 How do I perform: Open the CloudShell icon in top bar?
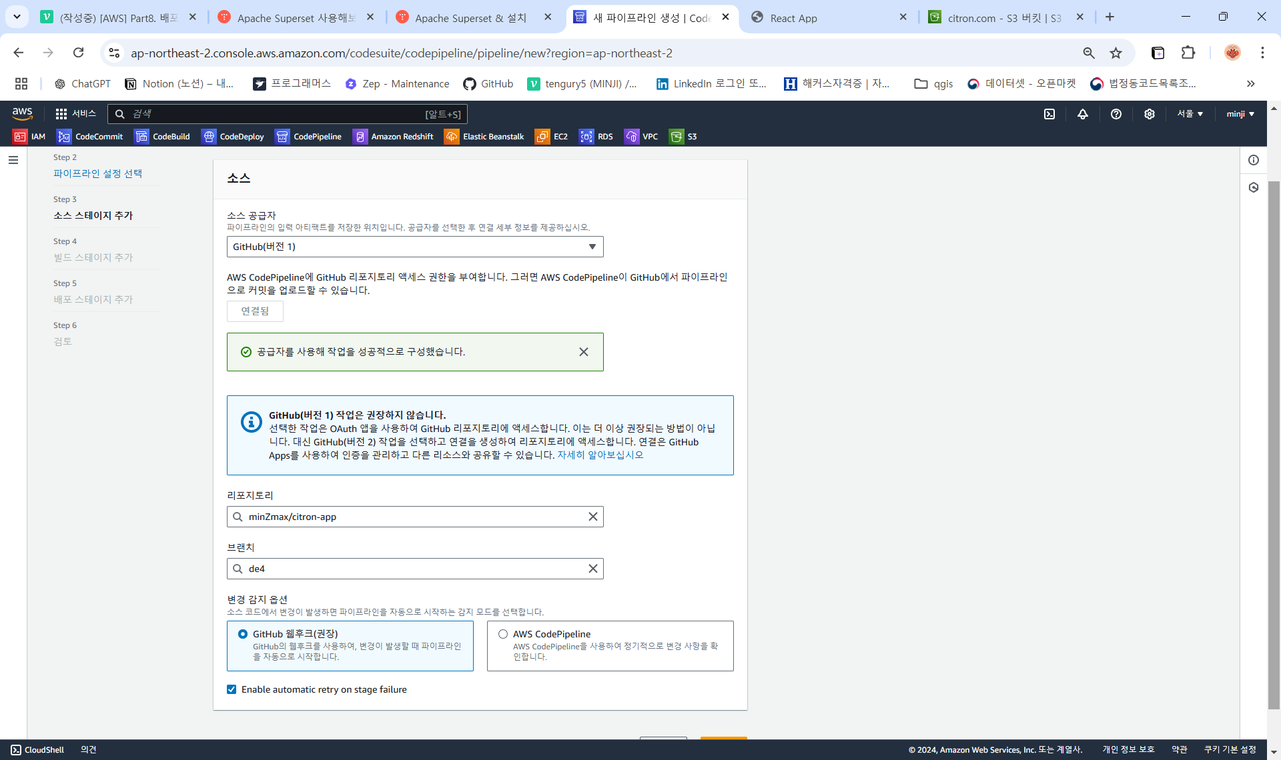pos(1049,114)
